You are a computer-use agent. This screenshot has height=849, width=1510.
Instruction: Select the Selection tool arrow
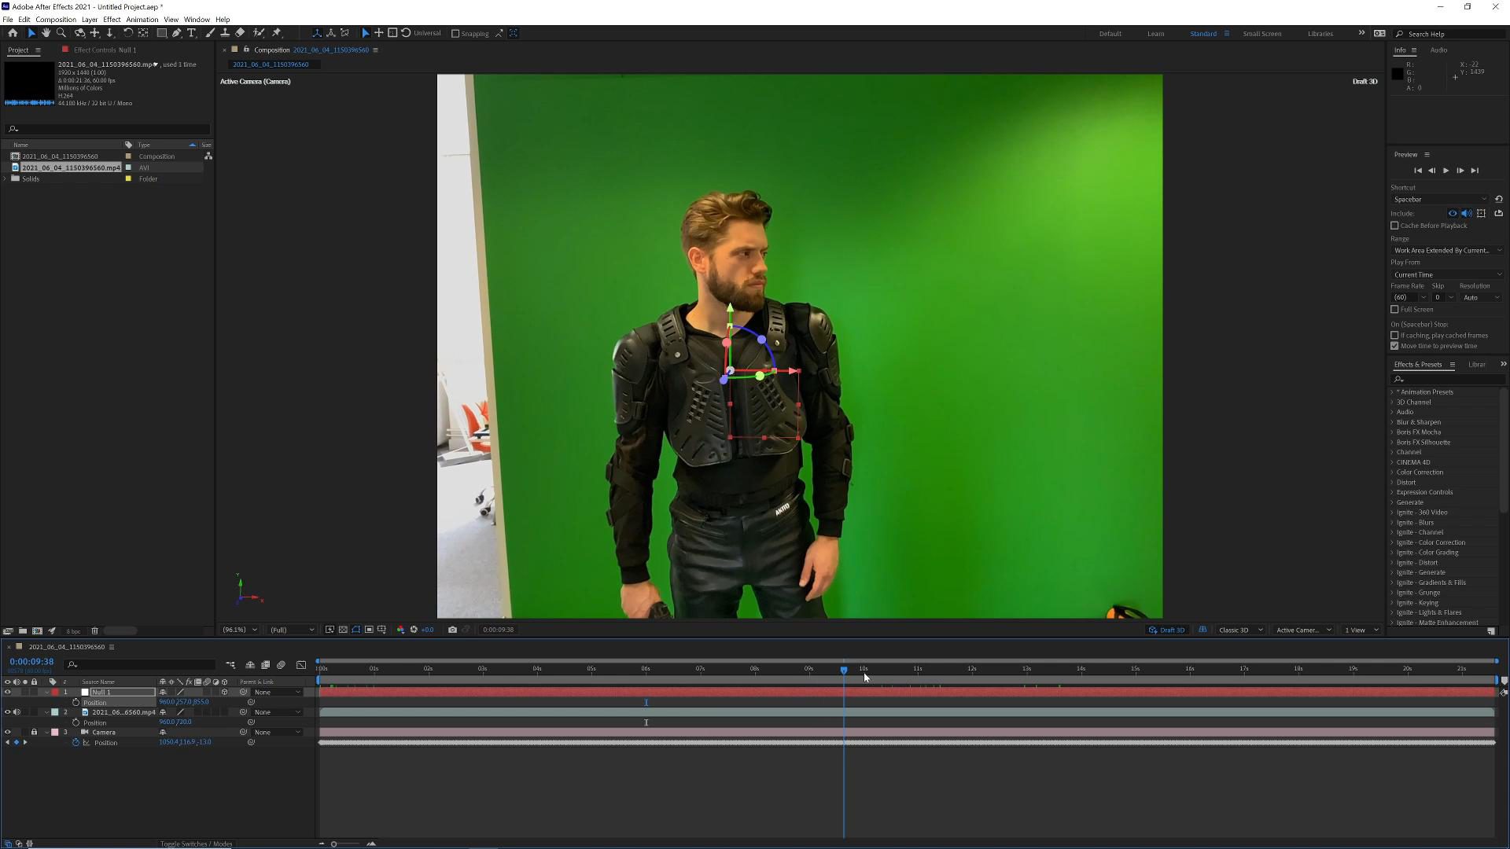(x=31, y=33)
